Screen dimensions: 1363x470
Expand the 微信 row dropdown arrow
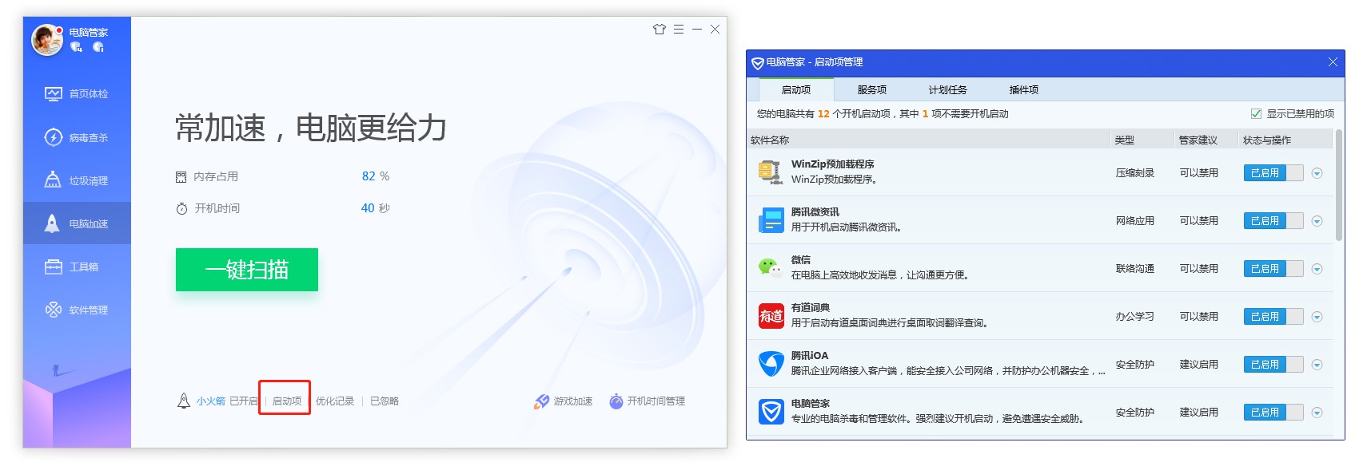point(1317,269)
